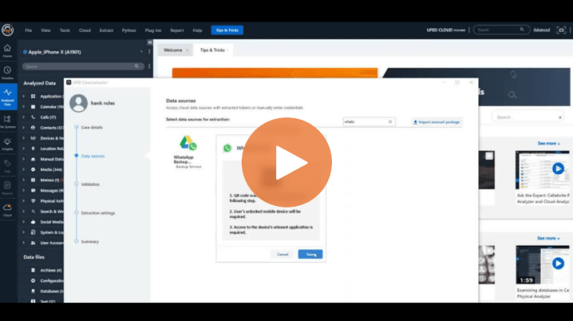Open the Help menu
This screenshot has width=573, height=321.
coord(197,31)
